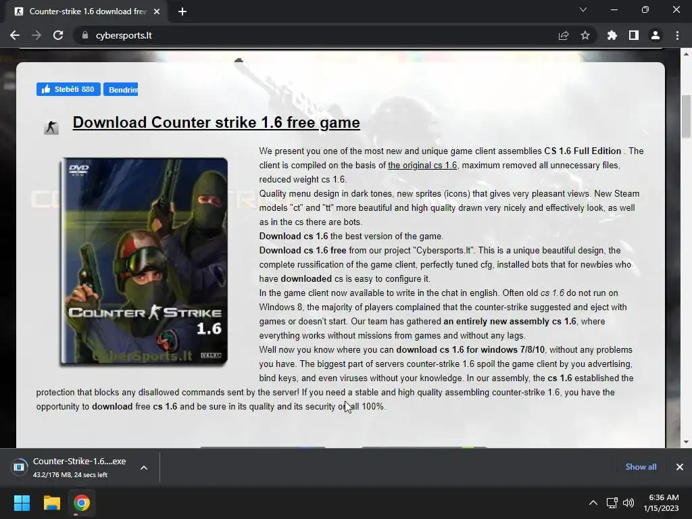This screenshot has height=519, width=692.
Task: Click the forward navigation arrow
Action: click(36, 35)
